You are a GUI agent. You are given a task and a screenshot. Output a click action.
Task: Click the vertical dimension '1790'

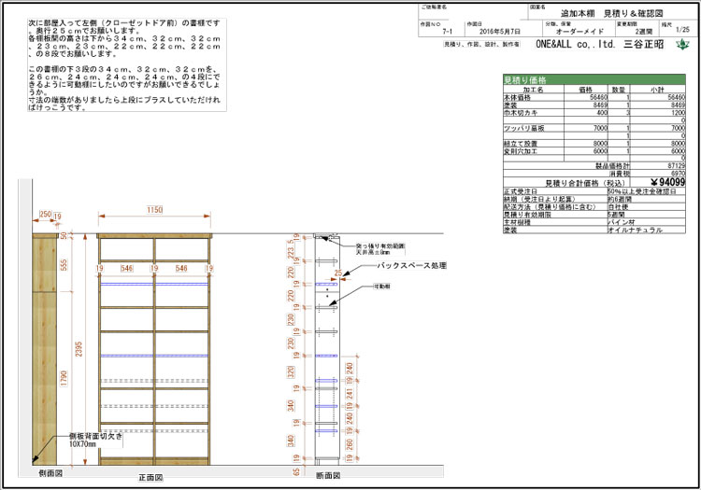tap(64, 378)
